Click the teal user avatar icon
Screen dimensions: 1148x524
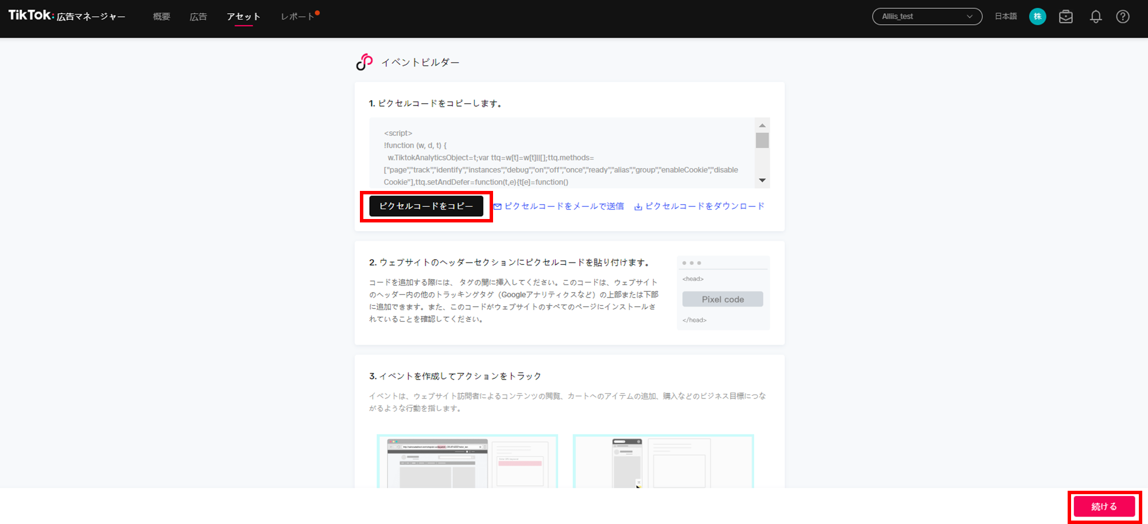(x=1037, y=17)
